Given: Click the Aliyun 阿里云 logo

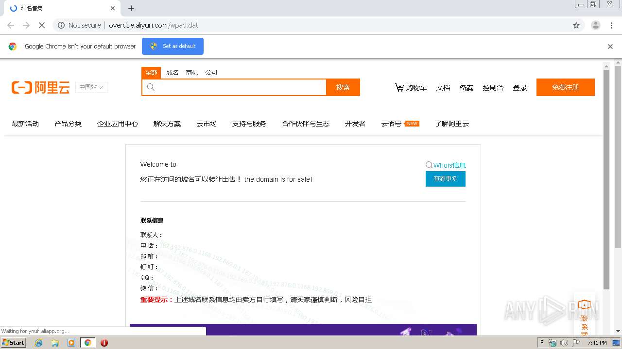Looking at the screenshot, I should [x=41, y=87].
